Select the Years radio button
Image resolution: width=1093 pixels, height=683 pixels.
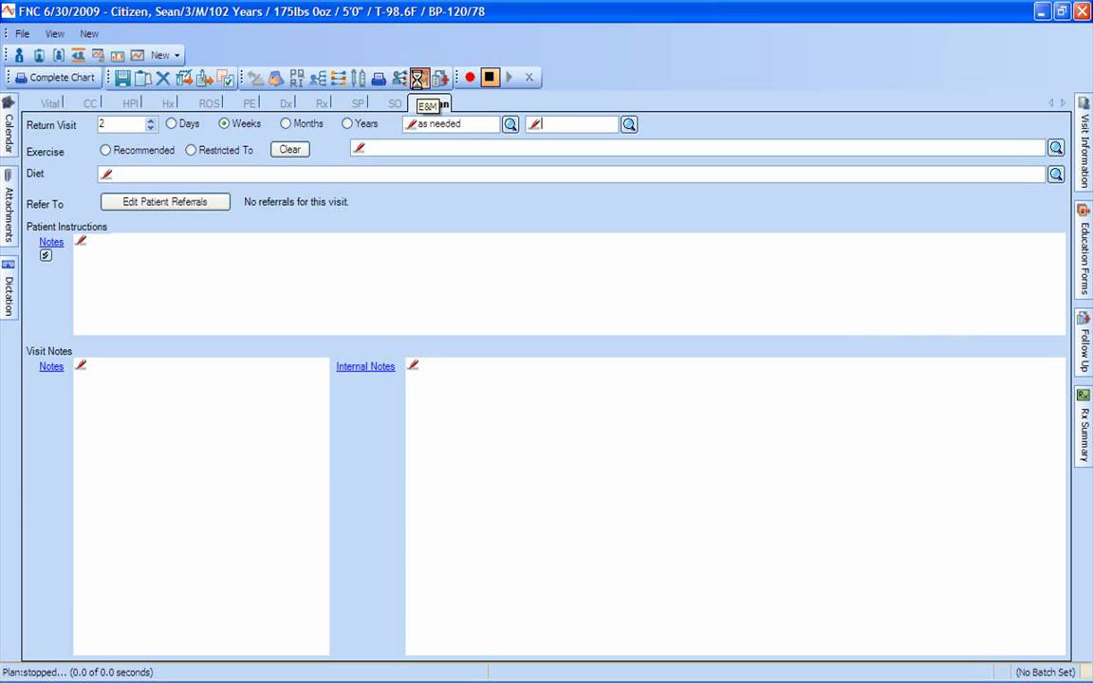(x=347, y=123)
